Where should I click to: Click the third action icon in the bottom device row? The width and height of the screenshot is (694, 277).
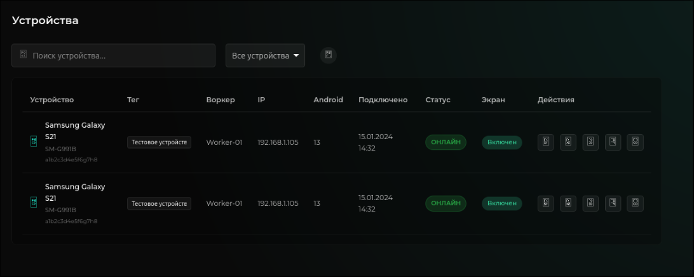point(590,203)
